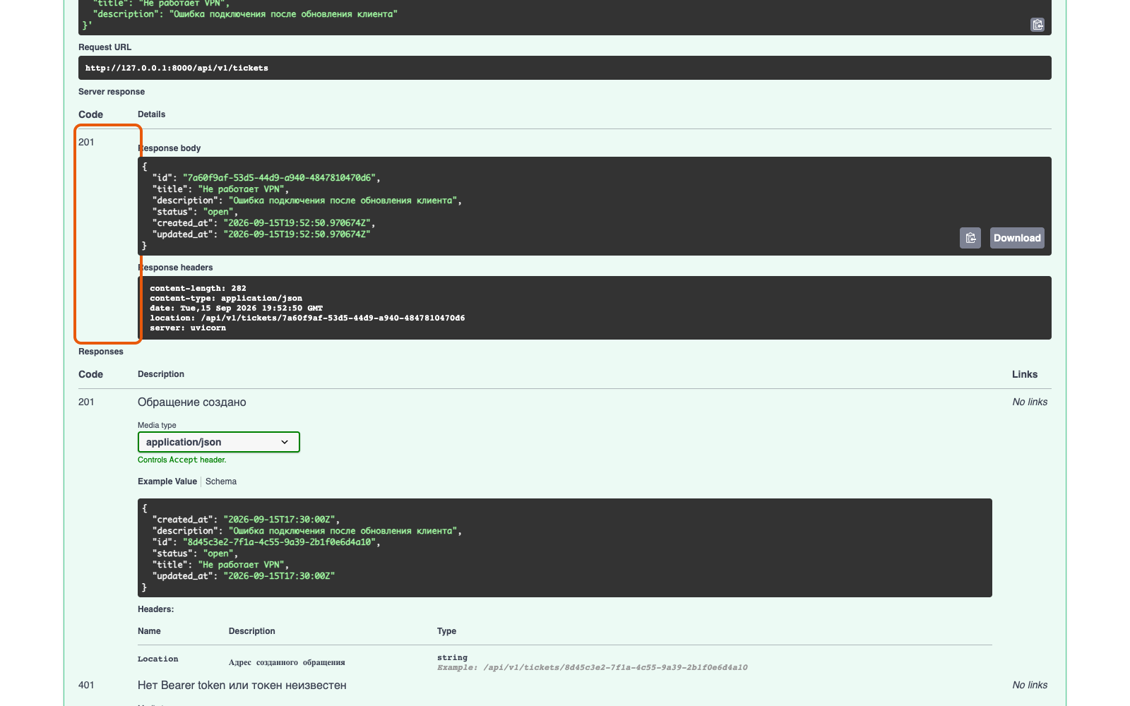Click the date header line in response headers
The width and height of the screenshot is (1130, 706).
236,308
